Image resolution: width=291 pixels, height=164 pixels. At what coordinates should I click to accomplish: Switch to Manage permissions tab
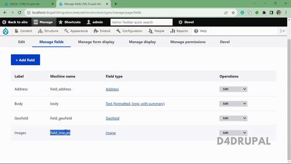(188, 42)
